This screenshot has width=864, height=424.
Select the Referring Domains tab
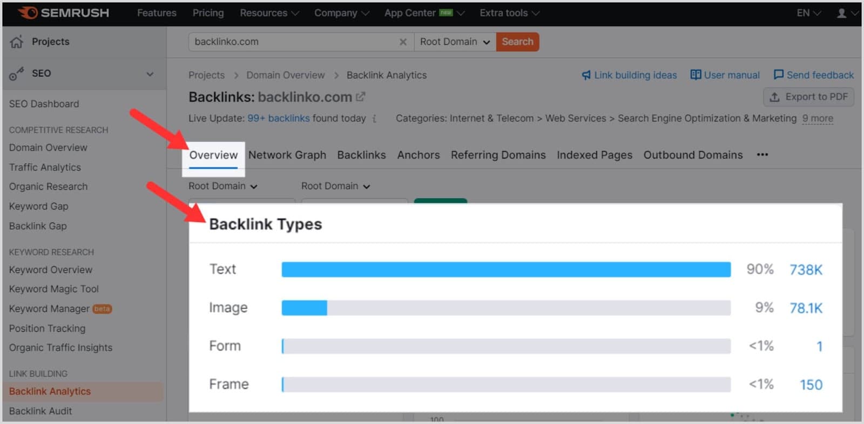[x=498, y=155]
